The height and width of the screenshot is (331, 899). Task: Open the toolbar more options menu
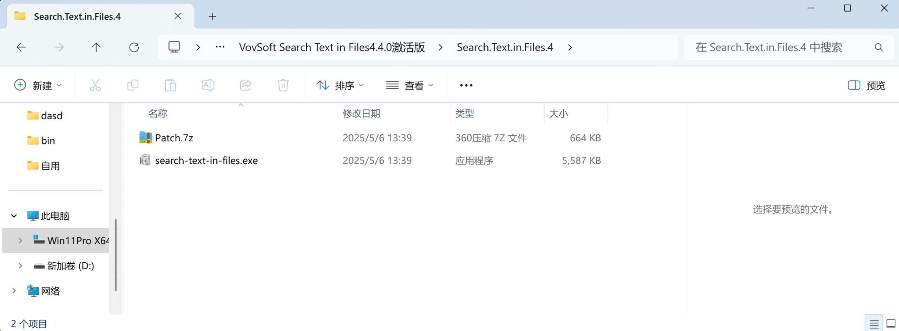466,85
